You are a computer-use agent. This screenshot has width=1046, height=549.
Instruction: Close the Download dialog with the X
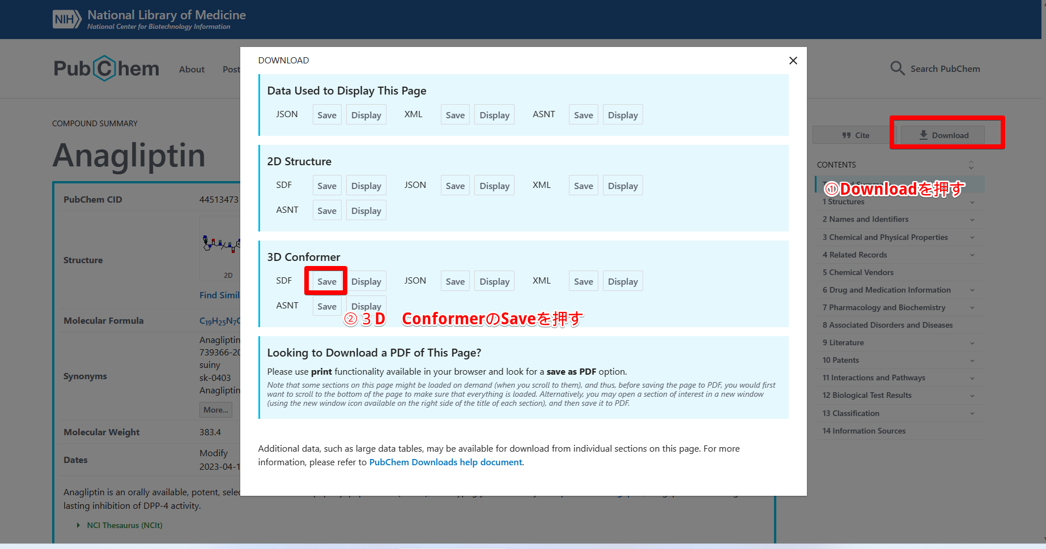(793, 61)
